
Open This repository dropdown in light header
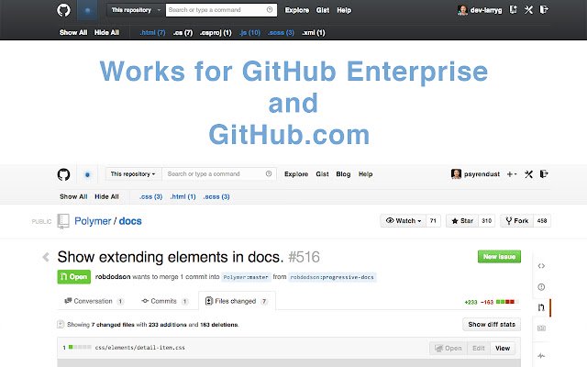click(133, 174)
